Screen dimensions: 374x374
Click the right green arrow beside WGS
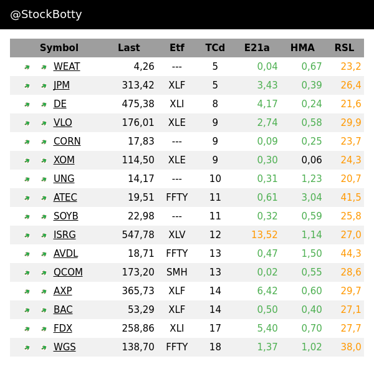pyautogui.click(x=44, y=348)
